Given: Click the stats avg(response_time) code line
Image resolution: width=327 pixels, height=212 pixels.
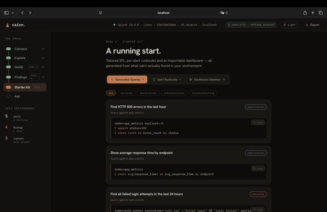Looking at the screenshot, I should pos(164,174).
